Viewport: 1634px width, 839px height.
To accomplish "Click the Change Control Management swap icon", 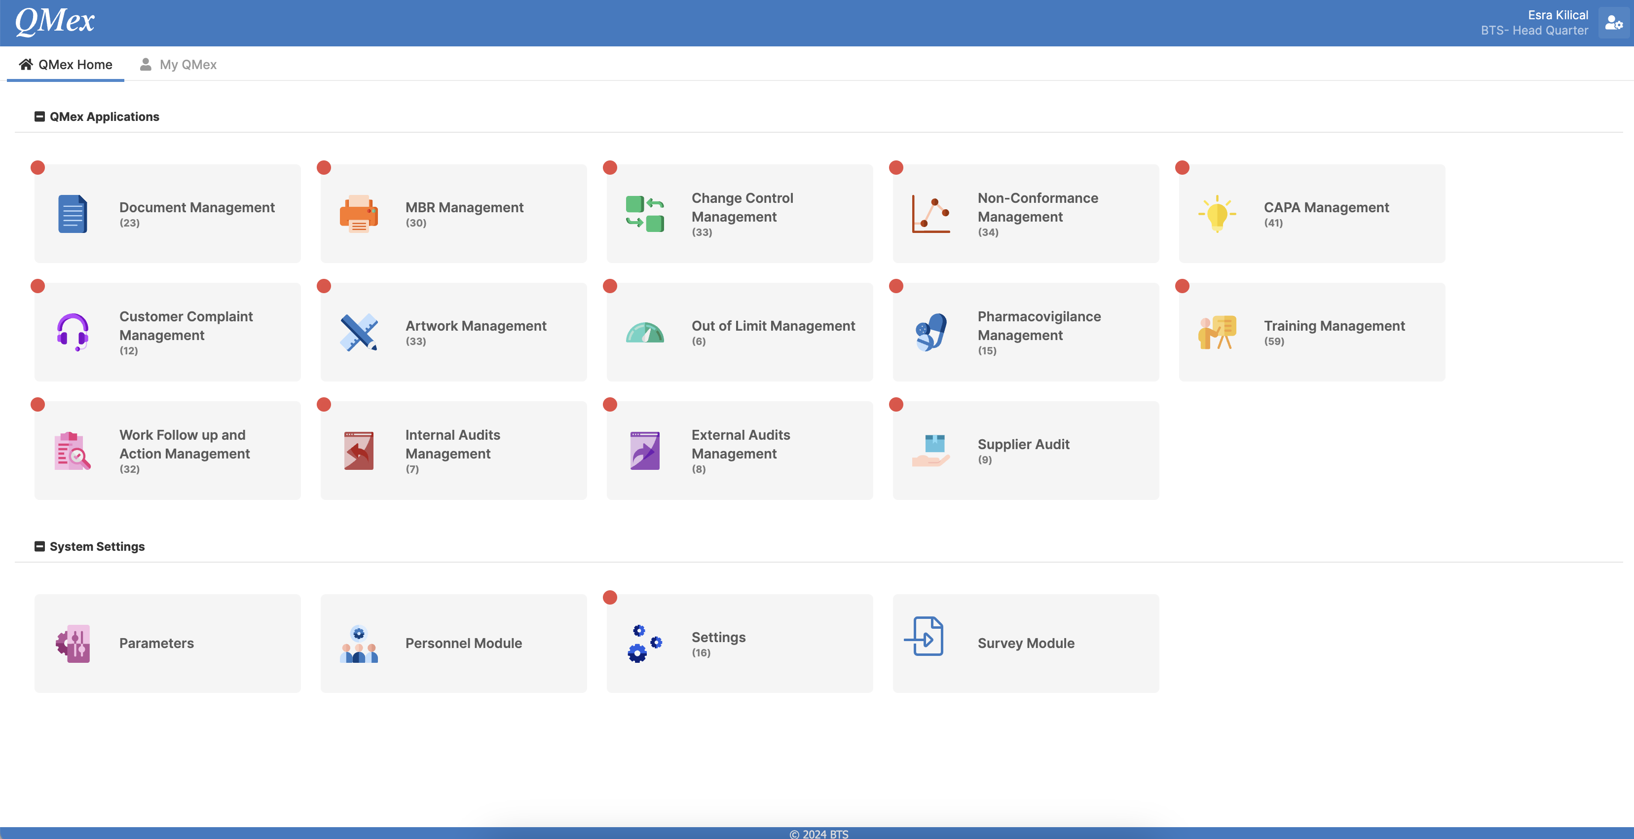I will pyautogui.click(x=644, y=214).
